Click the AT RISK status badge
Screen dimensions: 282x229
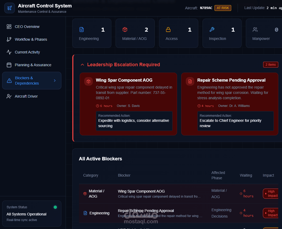coord(223,8)
